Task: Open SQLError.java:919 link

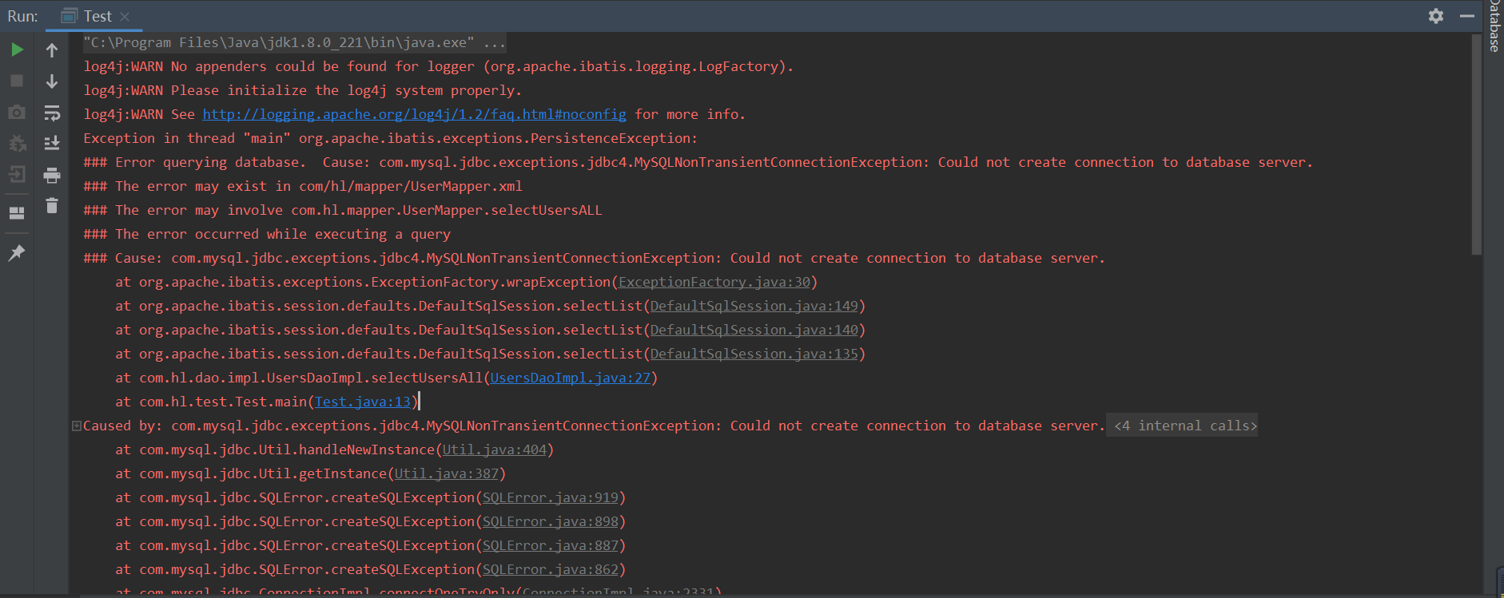Action: [x=551, y=497]
